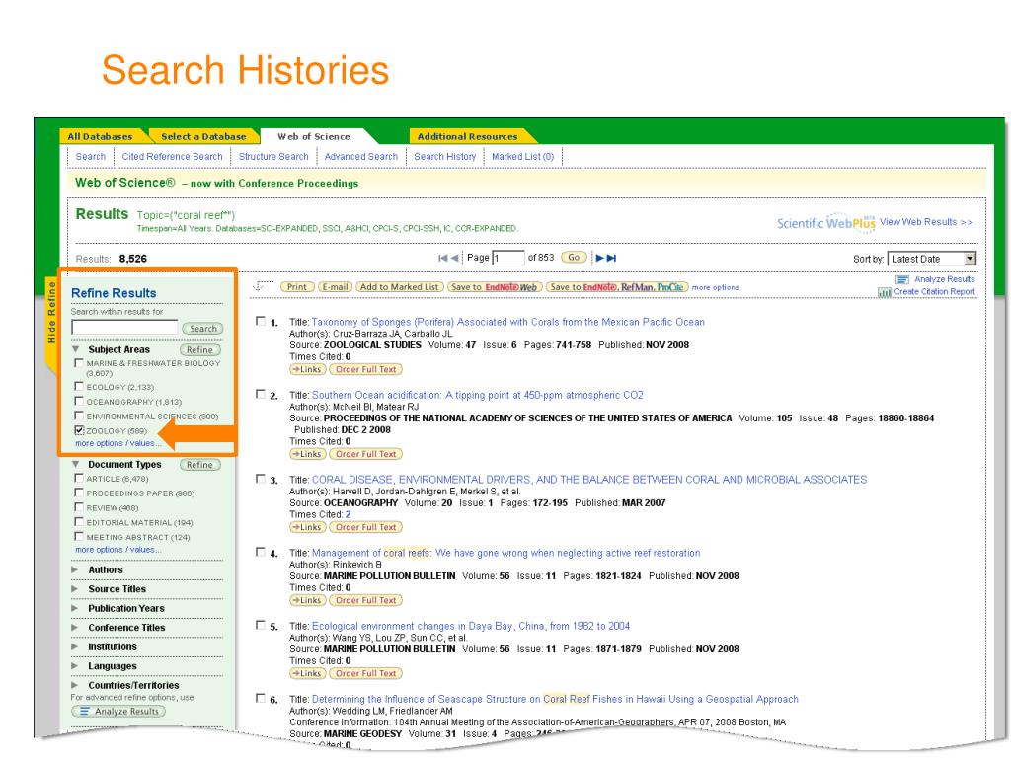The image size is (1011, 758).
Task: Switch to All Databases tab
Action: 100,136
